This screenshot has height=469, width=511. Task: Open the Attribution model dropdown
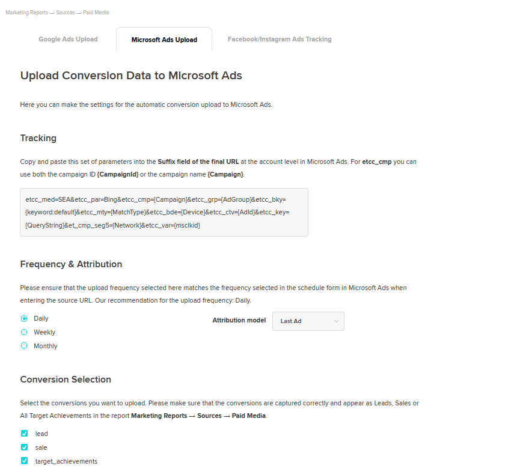[308, 321]
